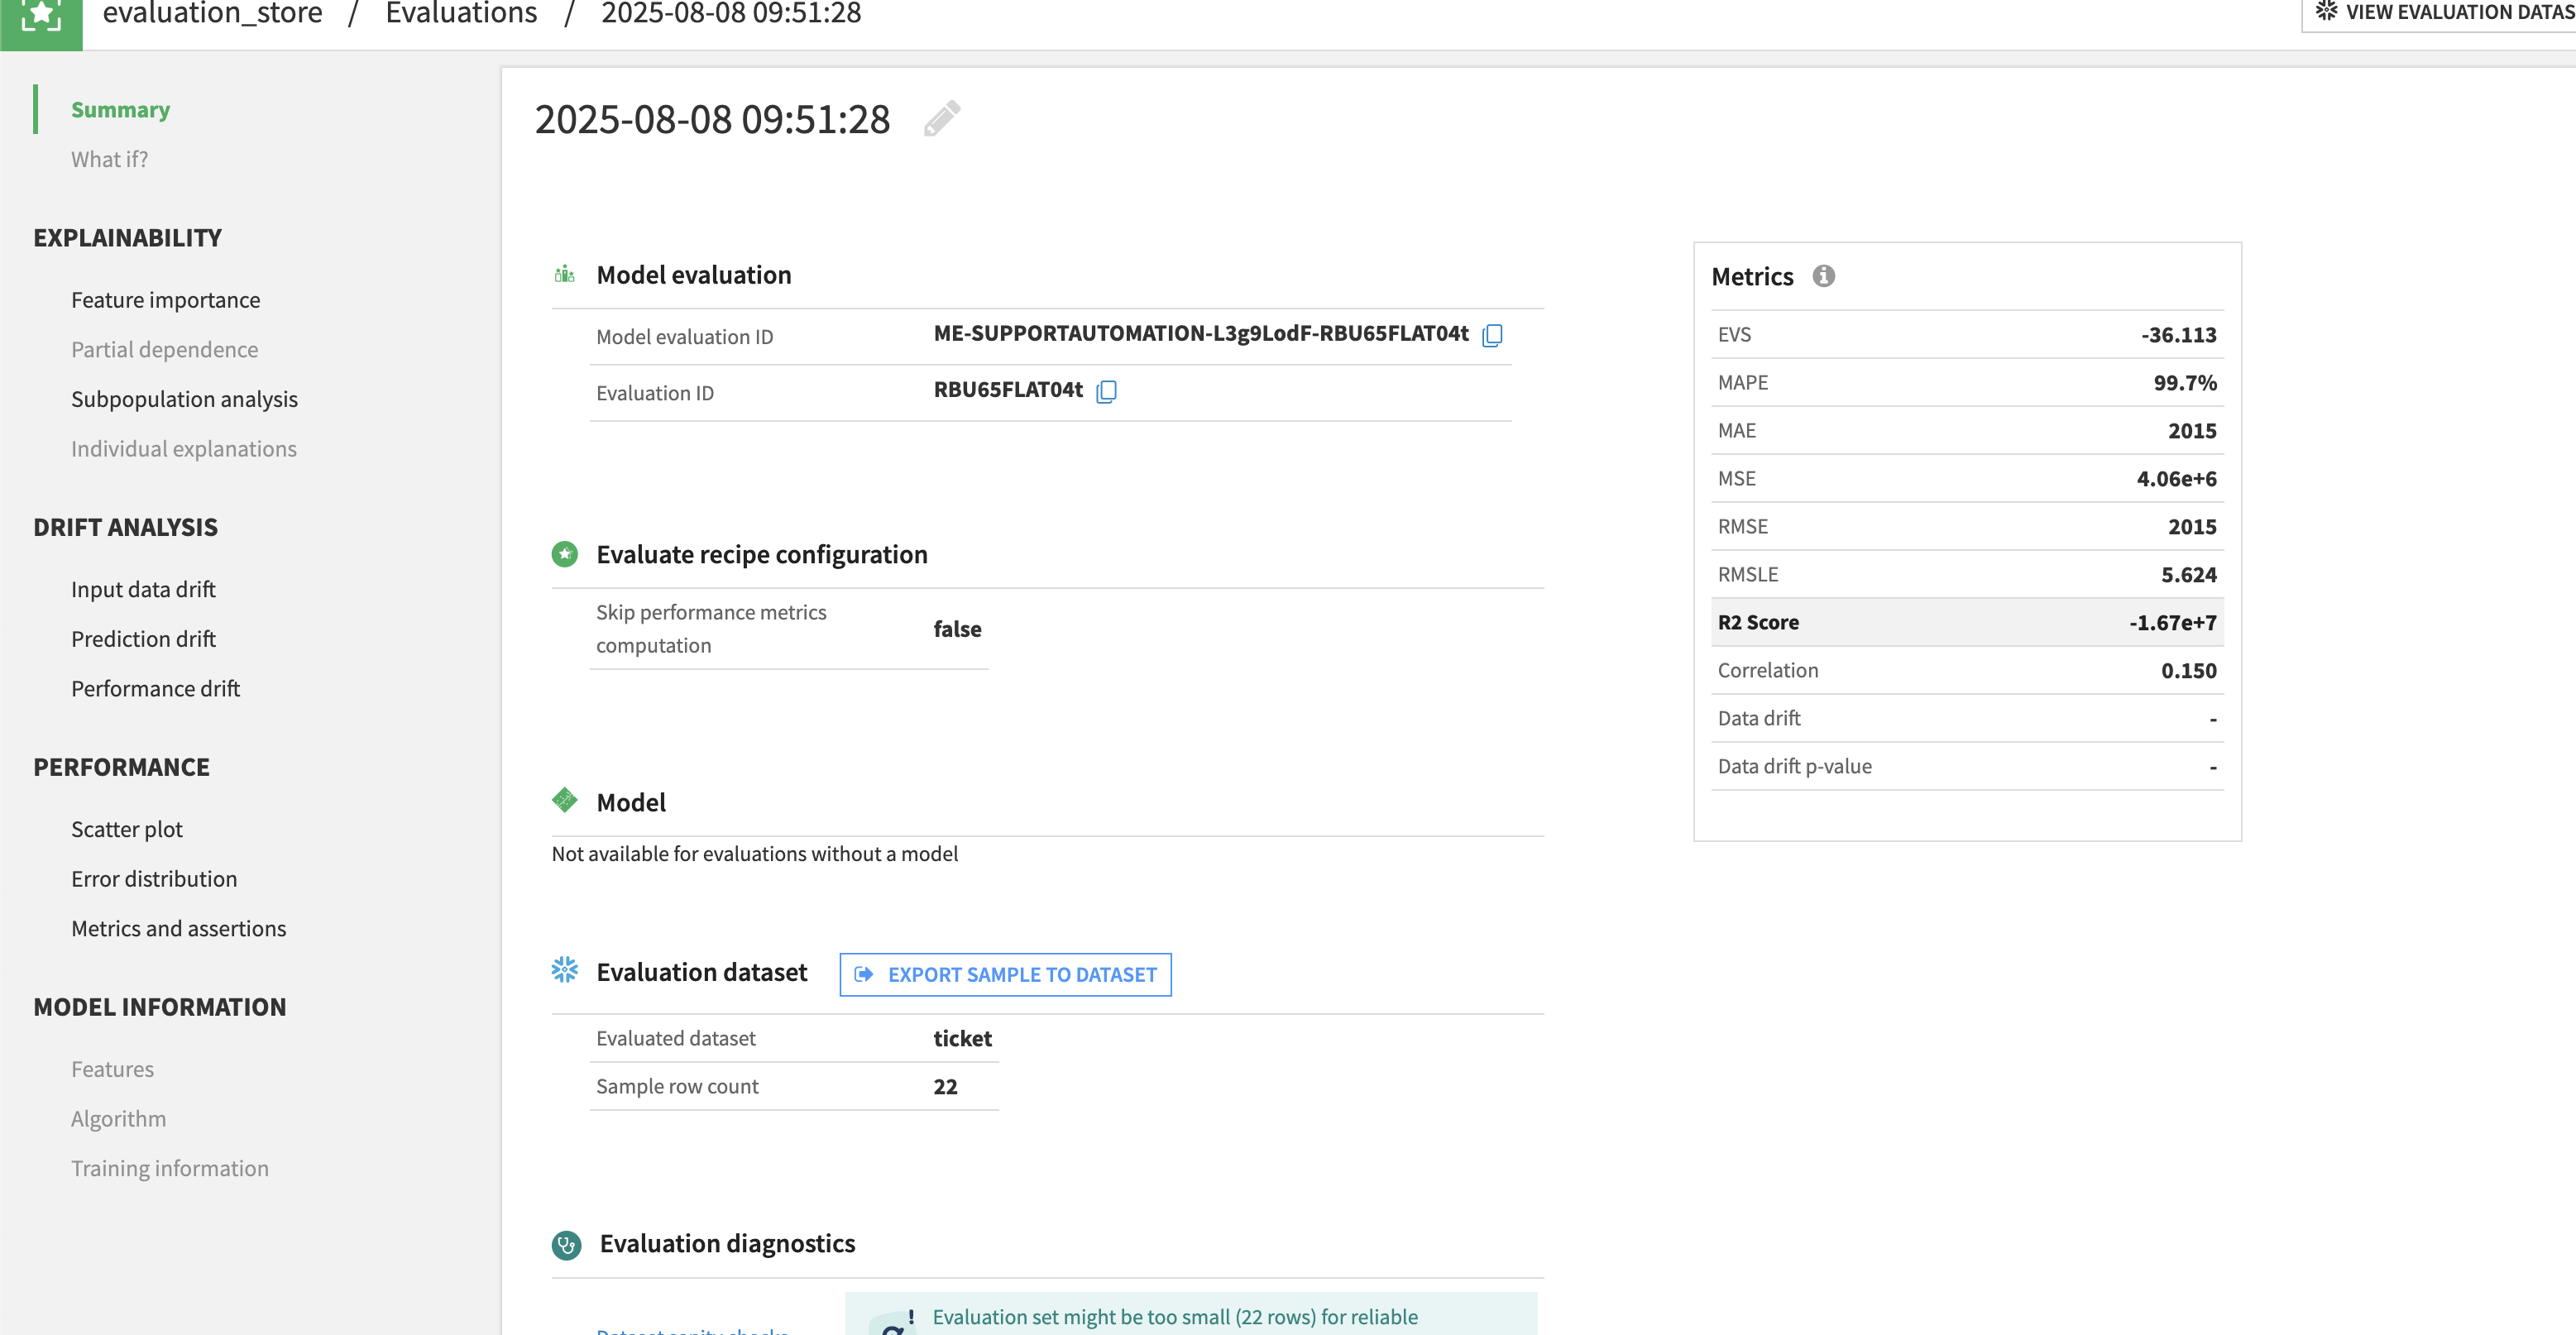Viewport: 2576px width, 1335px height.
Task: Open the Summary tab
Action: coord(120,109)
